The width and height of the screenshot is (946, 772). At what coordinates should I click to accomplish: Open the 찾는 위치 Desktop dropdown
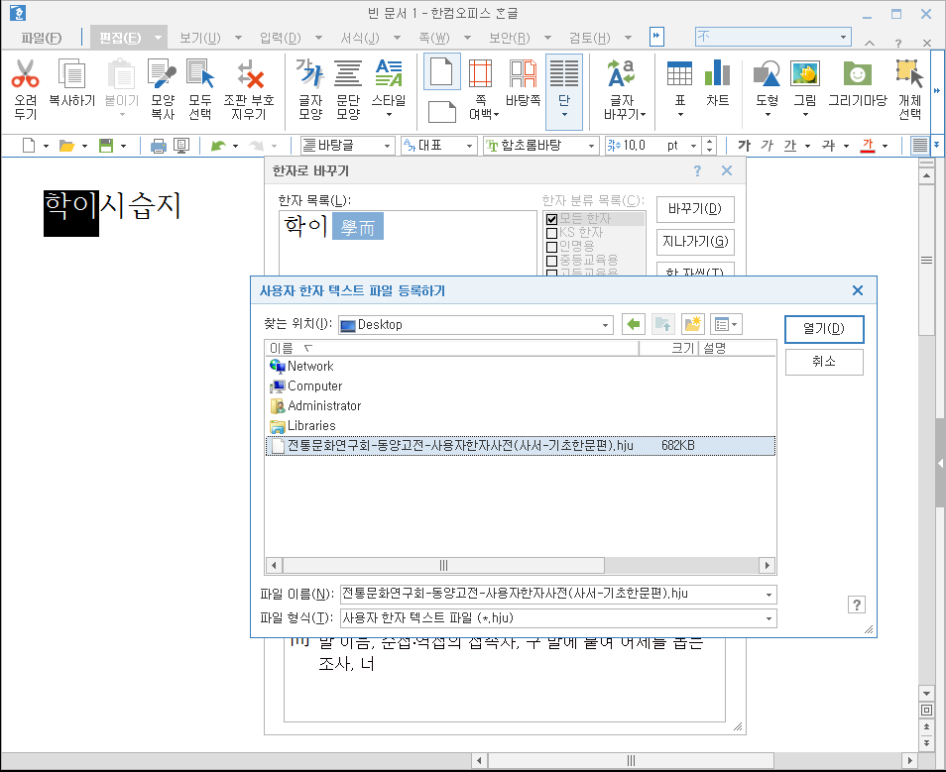coord(603,324)
